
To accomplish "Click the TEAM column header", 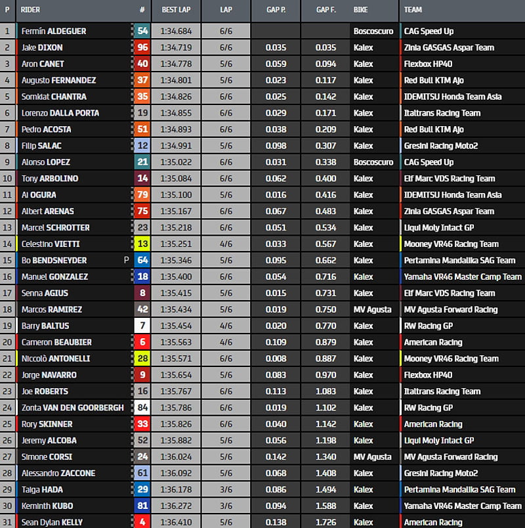I will [x=413, y=10].
